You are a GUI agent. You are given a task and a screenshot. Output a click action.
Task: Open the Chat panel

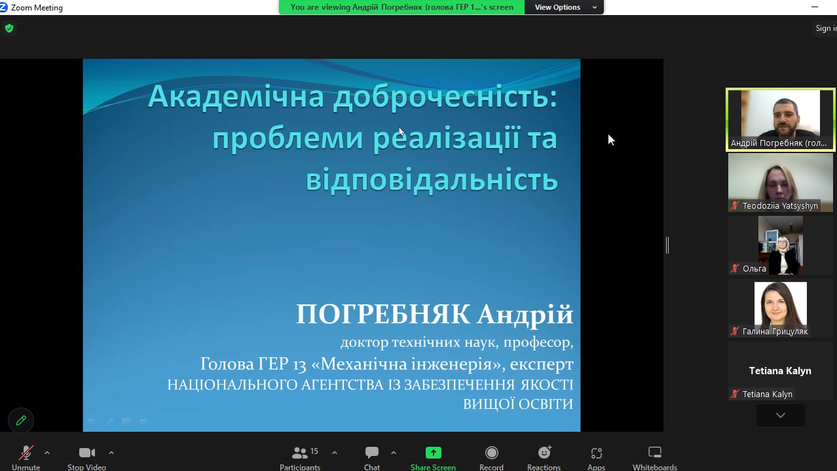click(x=372, y=456)
